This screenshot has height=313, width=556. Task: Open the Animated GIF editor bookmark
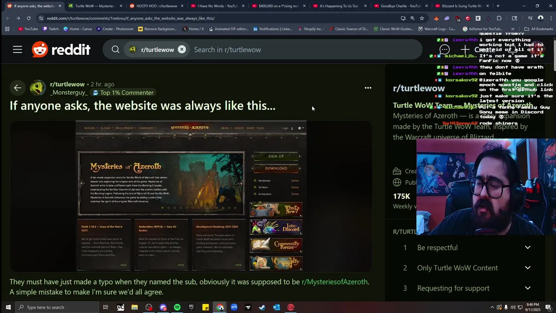[228, 29]
